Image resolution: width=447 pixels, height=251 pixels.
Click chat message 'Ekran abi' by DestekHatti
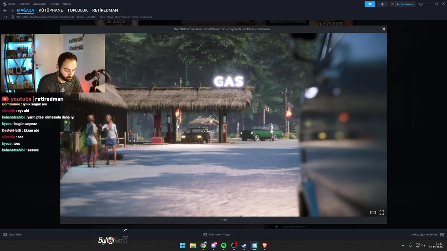[31, 130]
